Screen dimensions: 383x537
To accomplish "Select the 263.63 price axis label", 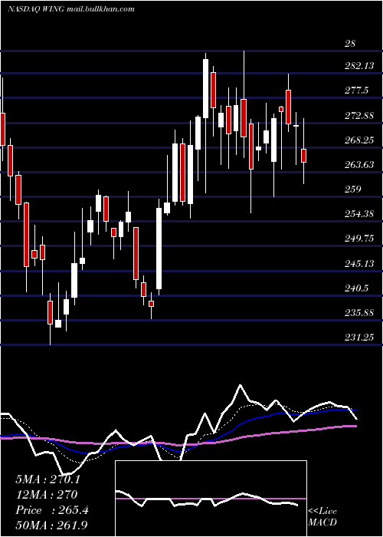I will (358, 165).
